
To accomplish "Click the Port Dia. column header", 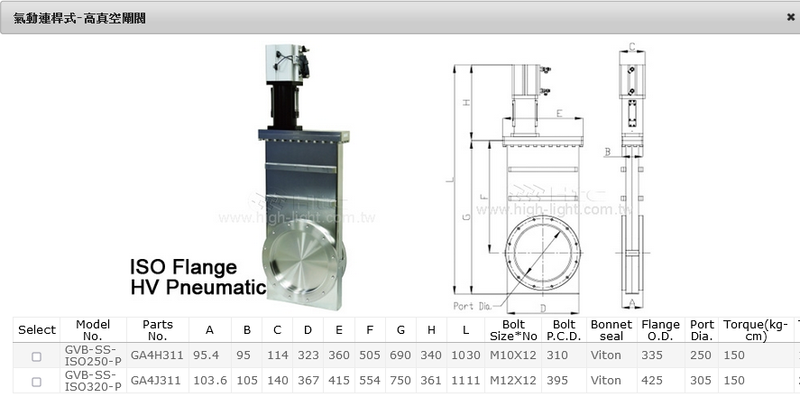I will click(x=701, y=330).
